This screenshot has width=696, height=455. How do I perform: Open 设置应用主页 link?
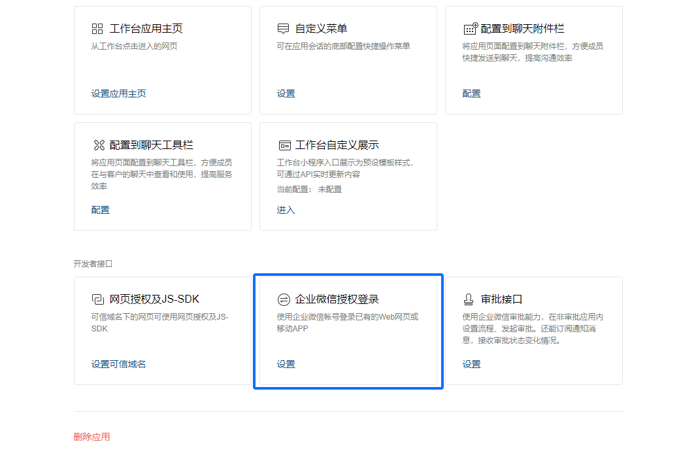[x=118, y=93]
